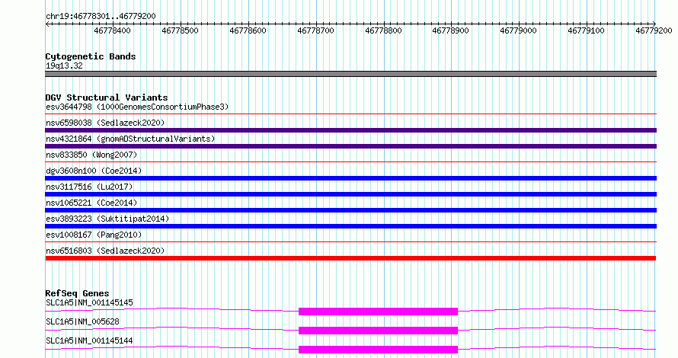
Task: Open variant dgv3608n100 (Coe2014) label
Action: click(94, 171)
